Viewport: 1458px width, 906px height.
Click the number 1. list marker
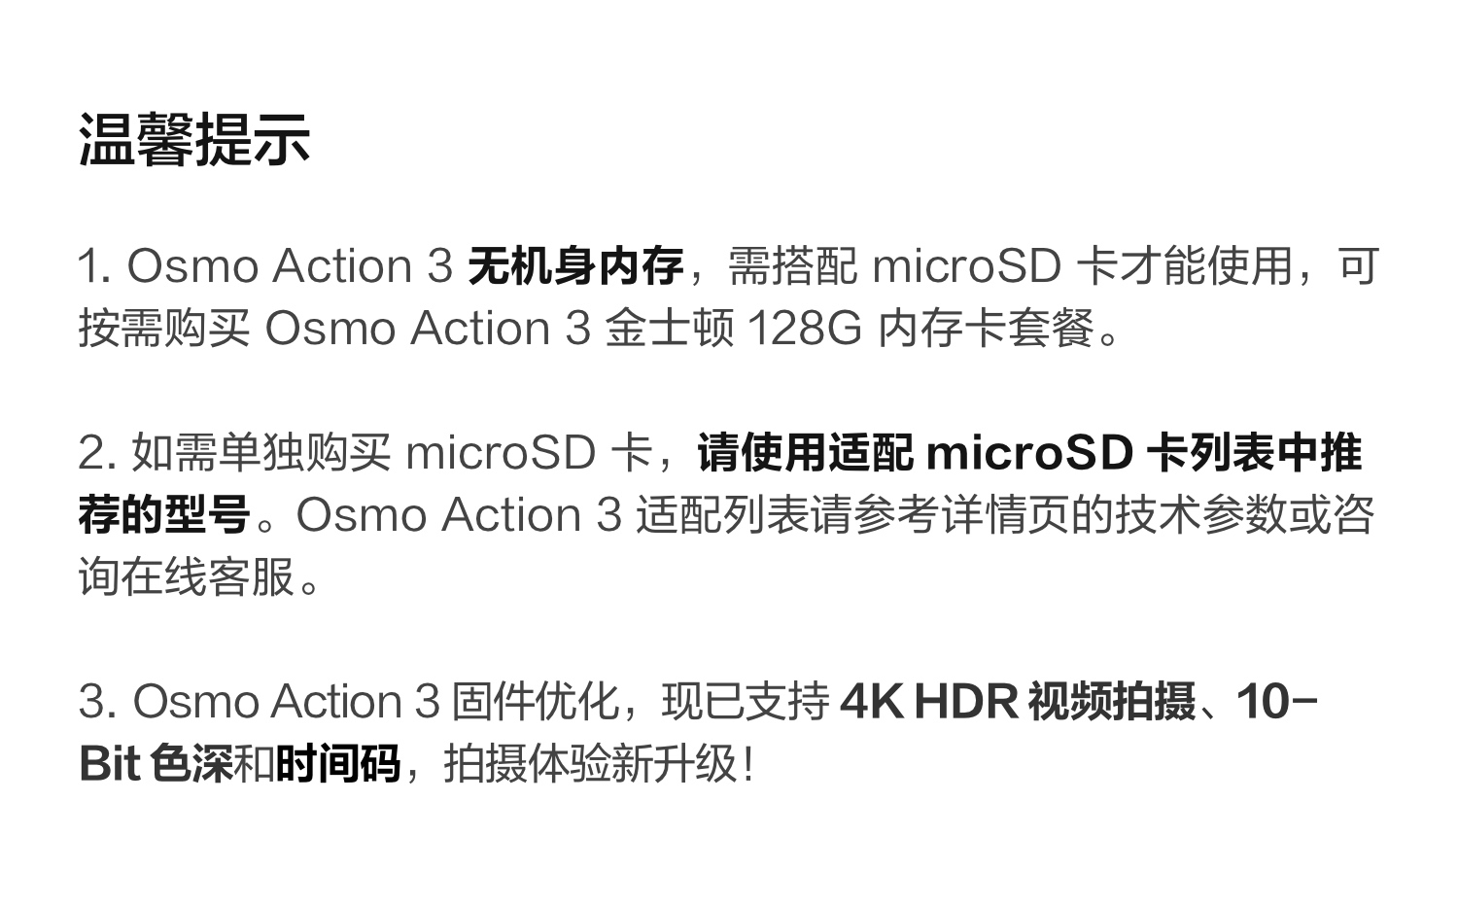[x=95, y=266]
